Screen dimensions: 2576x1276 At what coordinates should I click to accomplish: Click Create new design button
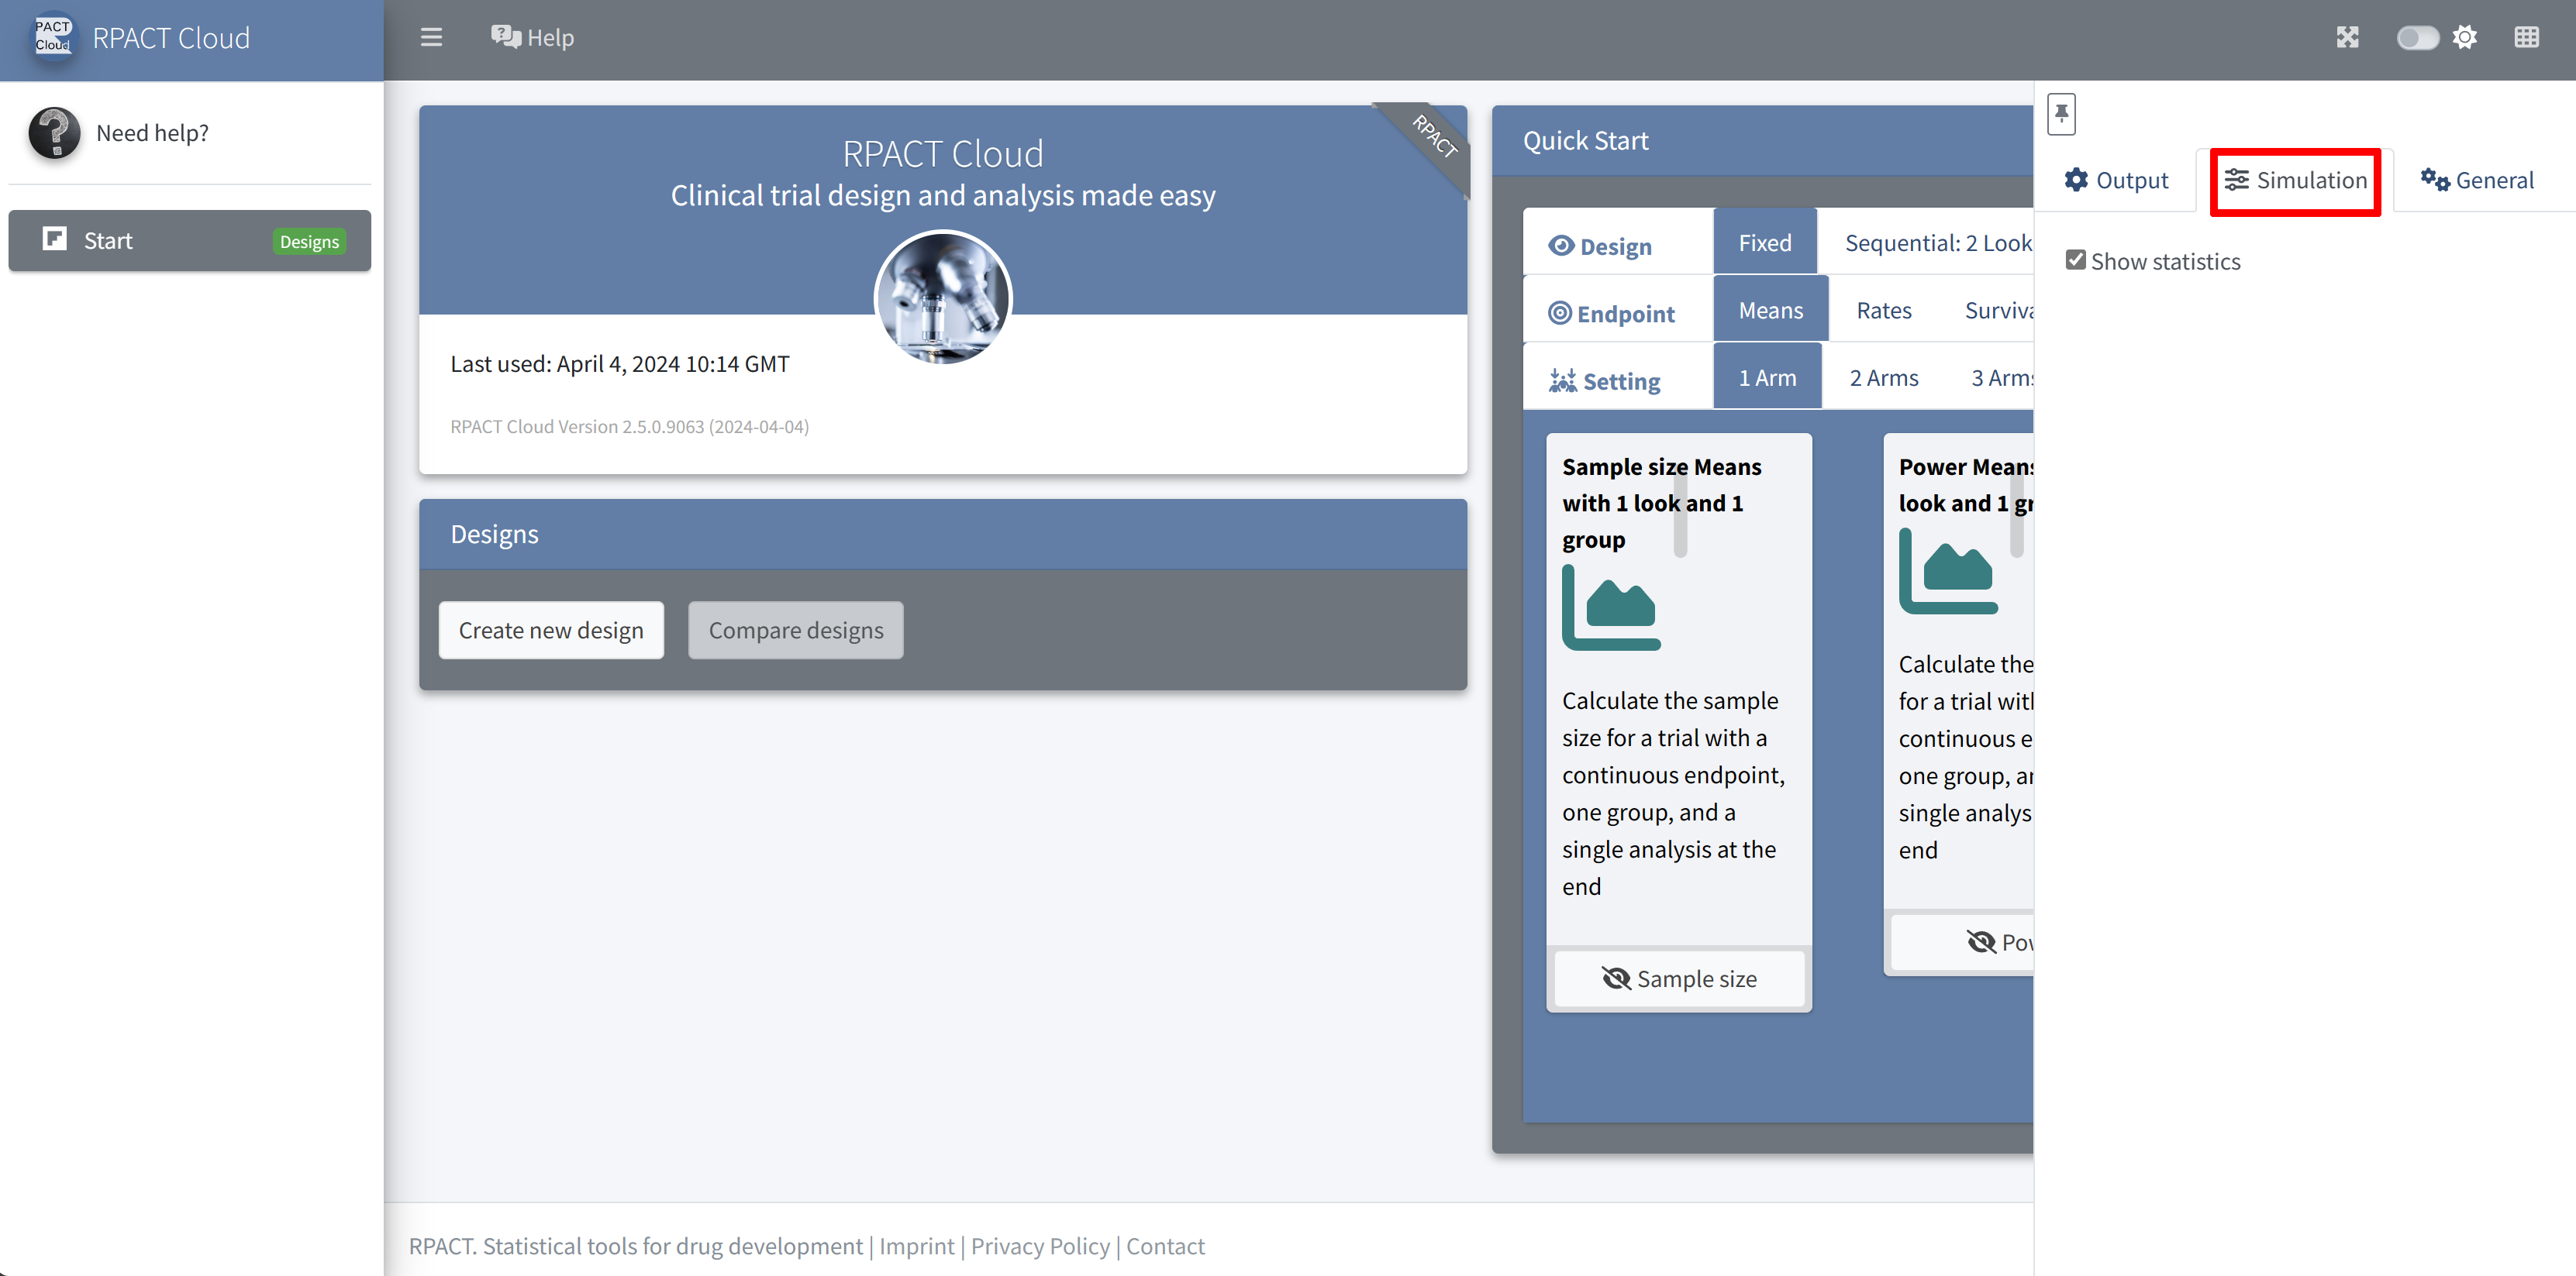[551, 631]
